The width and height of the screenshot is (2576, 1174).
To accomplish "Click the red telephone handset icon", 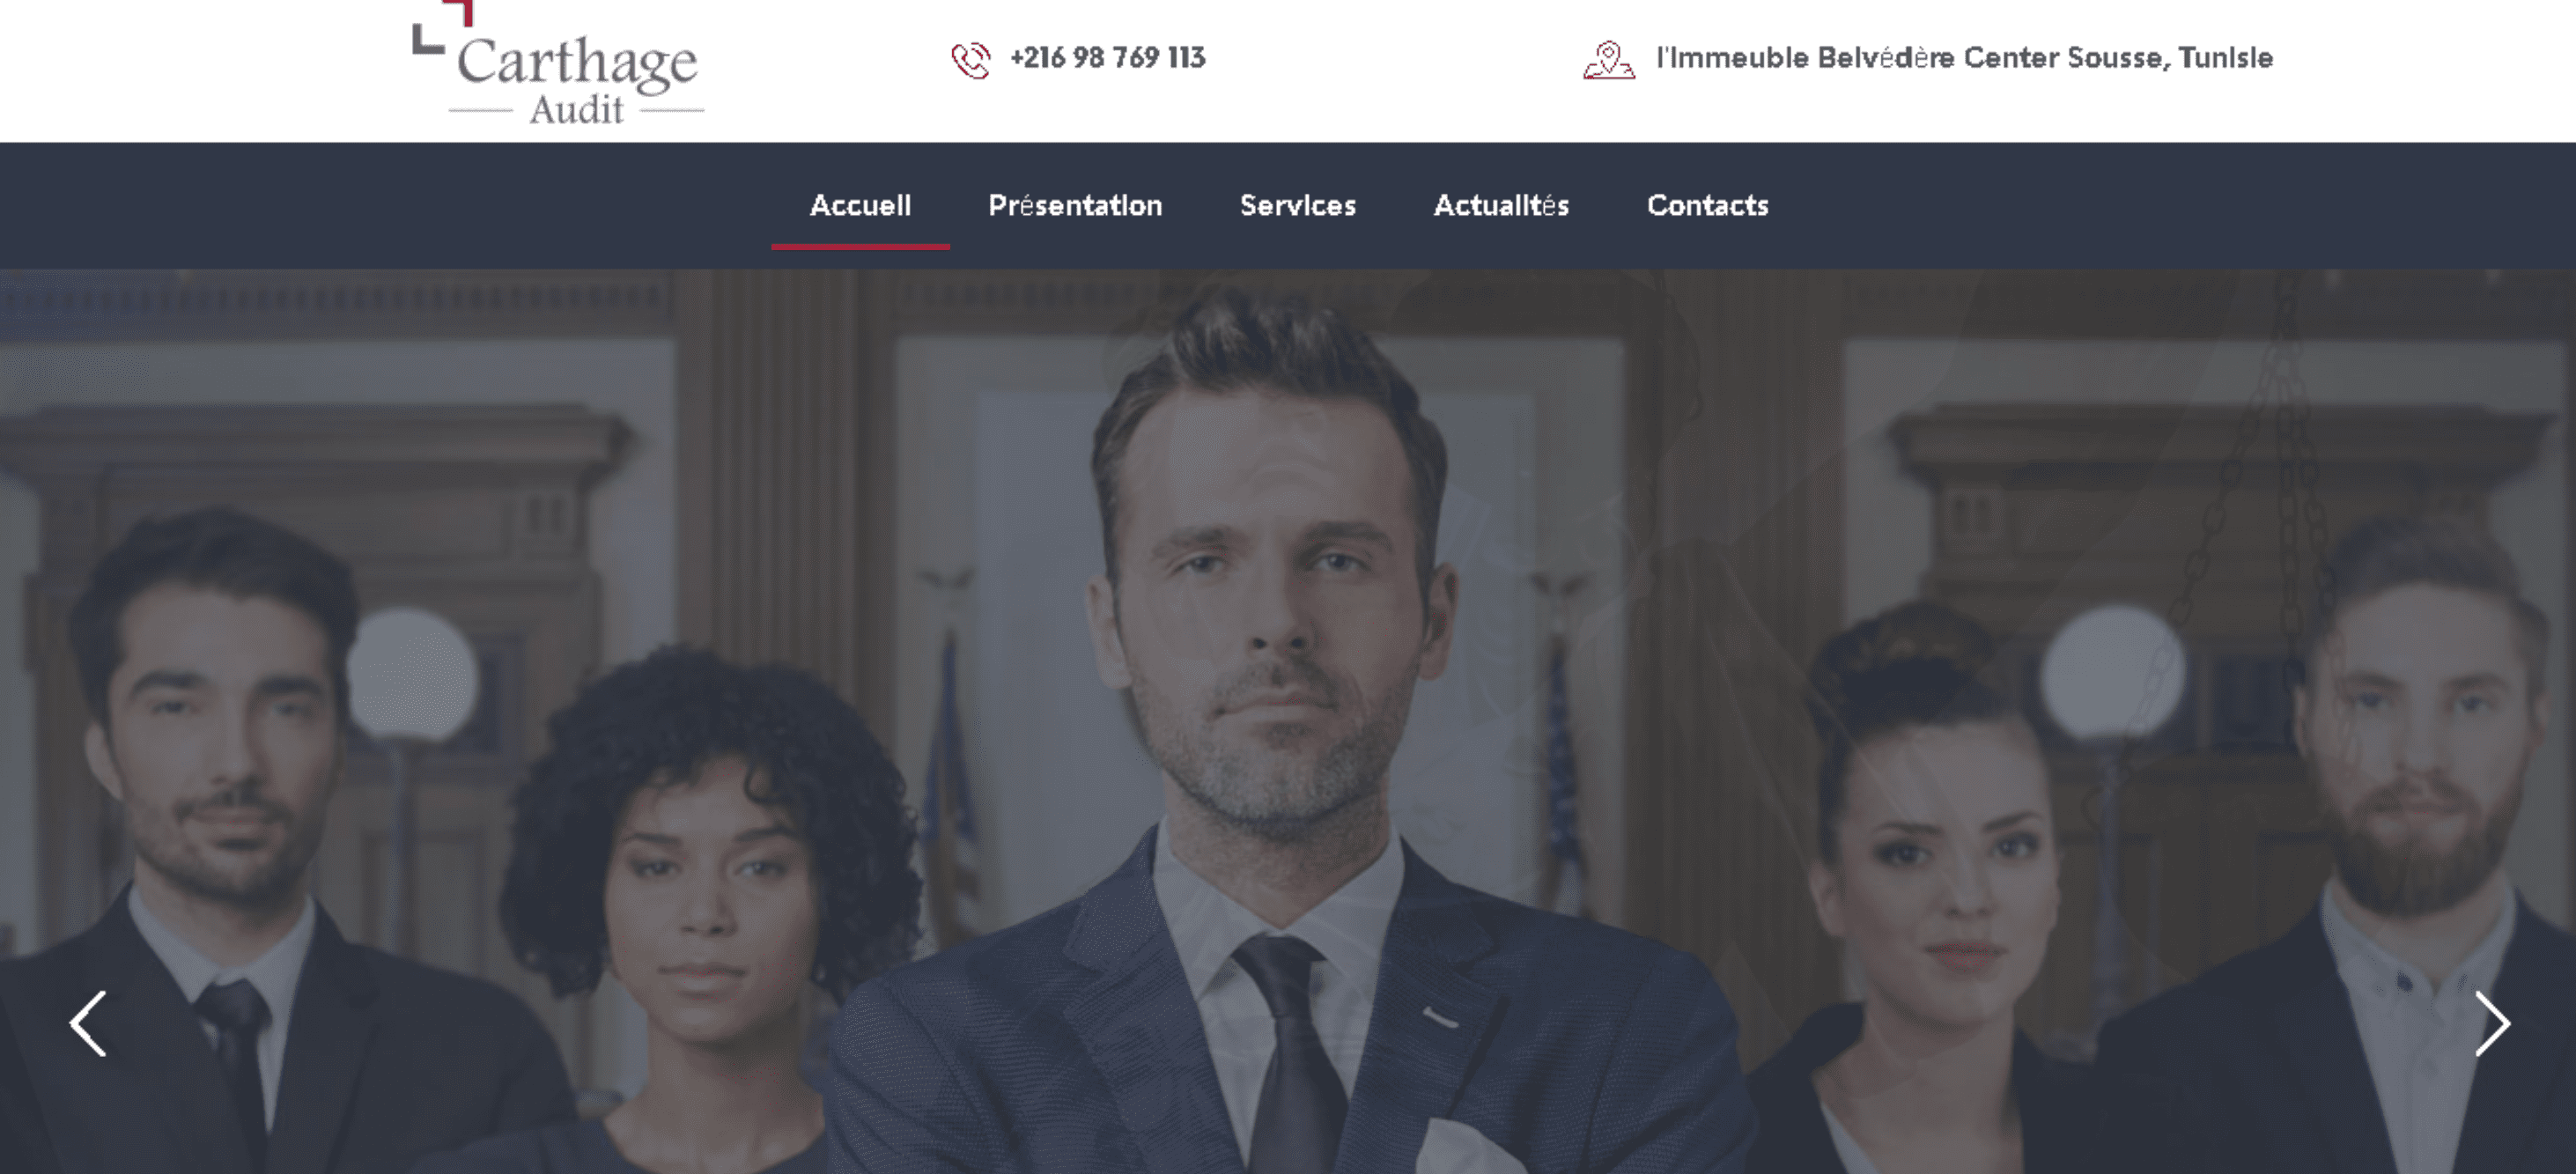I will pyautogui.click(x=970, y=60).
